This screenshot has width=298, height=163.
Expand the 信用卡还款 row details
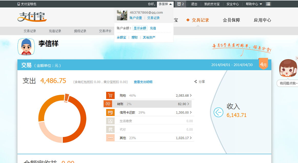tap(191, 113)
